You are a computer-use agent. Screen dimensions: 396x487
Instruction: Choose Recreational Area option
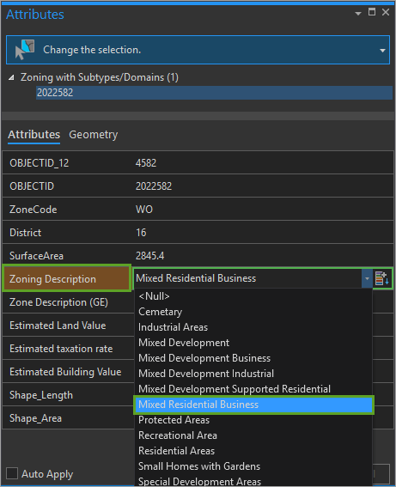[x=253, y=435]
